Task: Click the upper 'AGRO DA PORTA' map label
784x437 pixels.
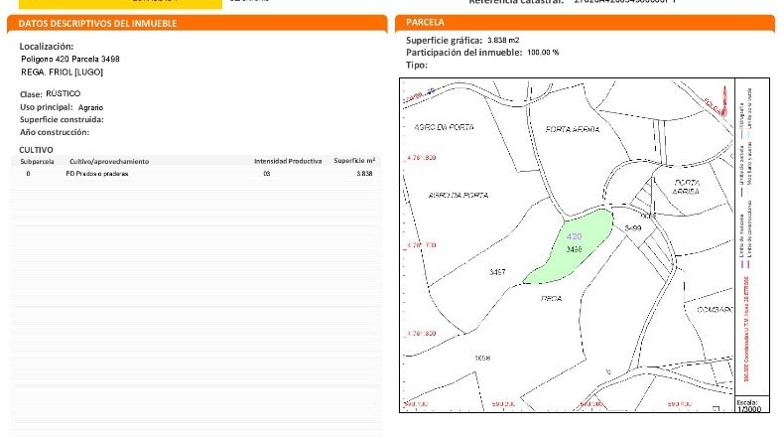Action: tap(444, 127)
